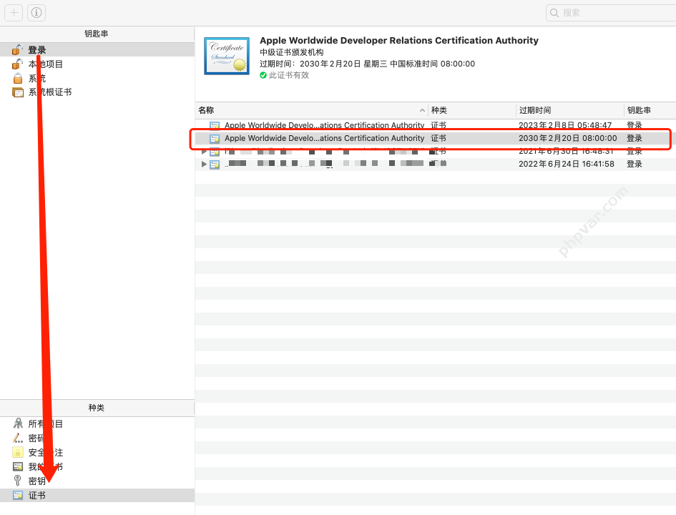Select the 安全备注 category

97,453
